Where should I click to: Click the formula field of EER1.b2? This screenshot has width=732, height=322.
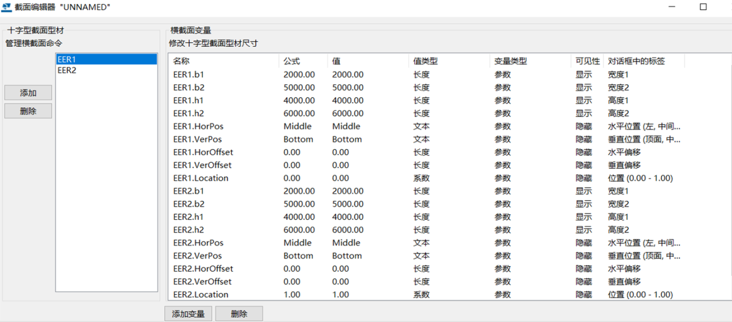(x=299, y=88)
